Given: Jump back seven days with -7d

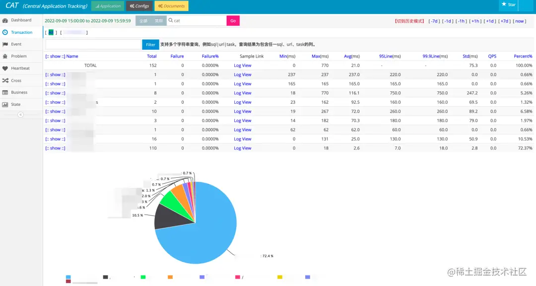Looking at the screenshot, I should 434,21.
